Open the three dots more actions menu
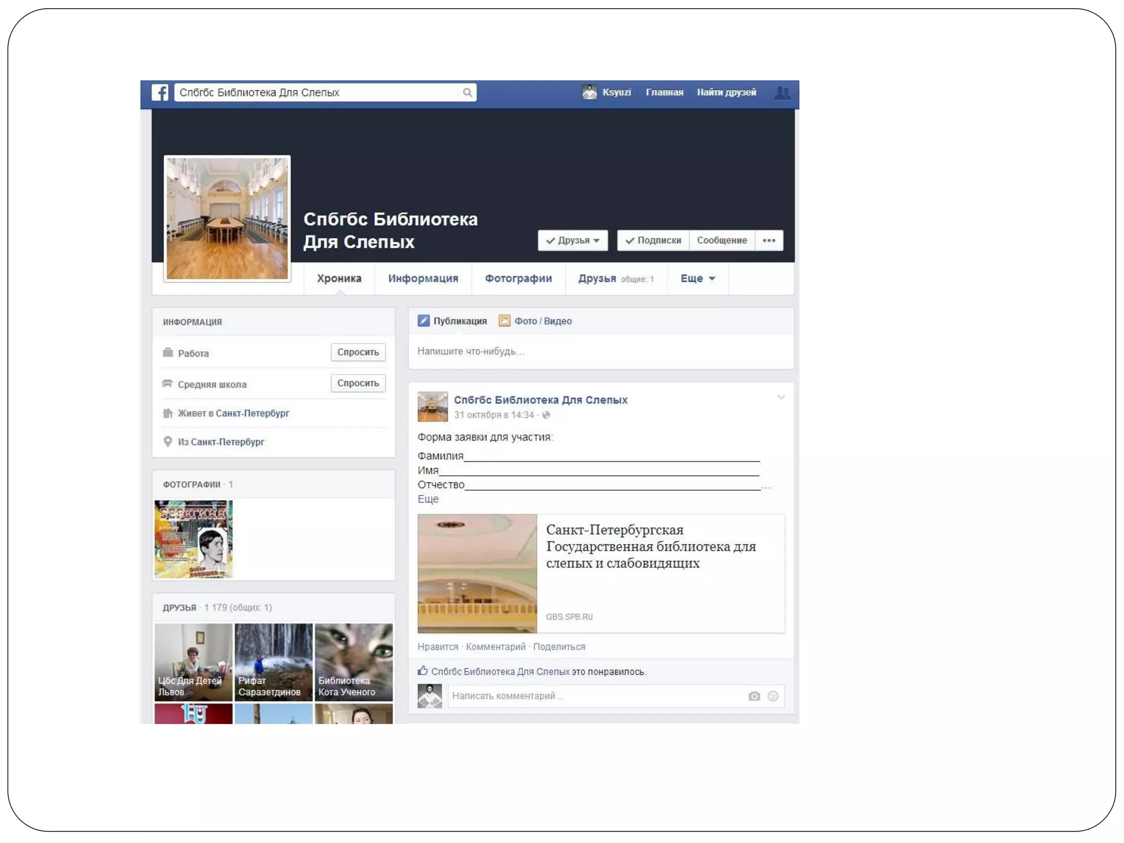1124x843 pixels. pos(769,240)
